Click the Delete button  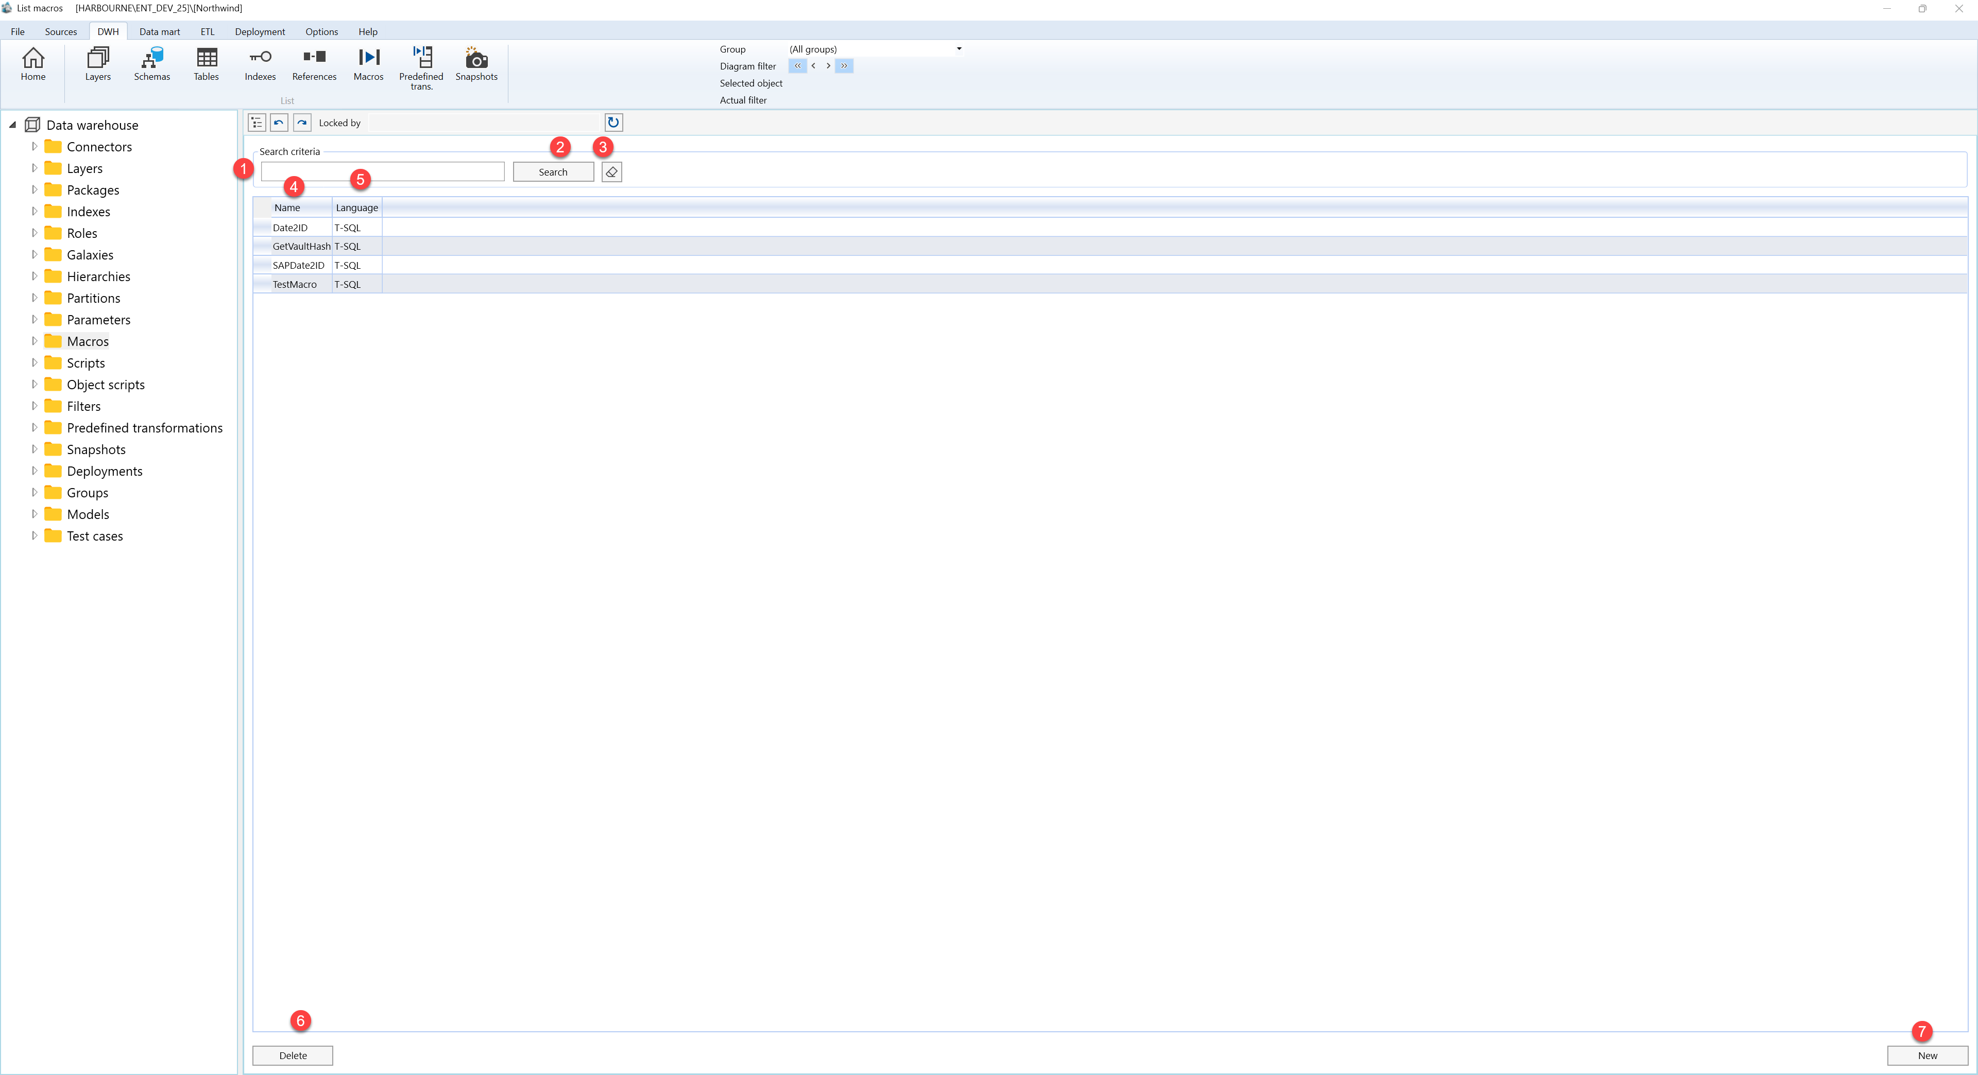[293, 1055]
